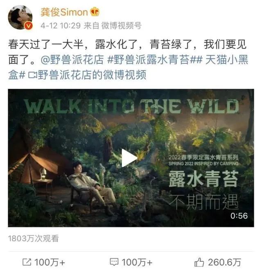Image resolution: width=262 pixels, height=272 pixels.
Task: Tap the 微博视频号 source label
Action: pyautogui.click(x=121, y=26)
